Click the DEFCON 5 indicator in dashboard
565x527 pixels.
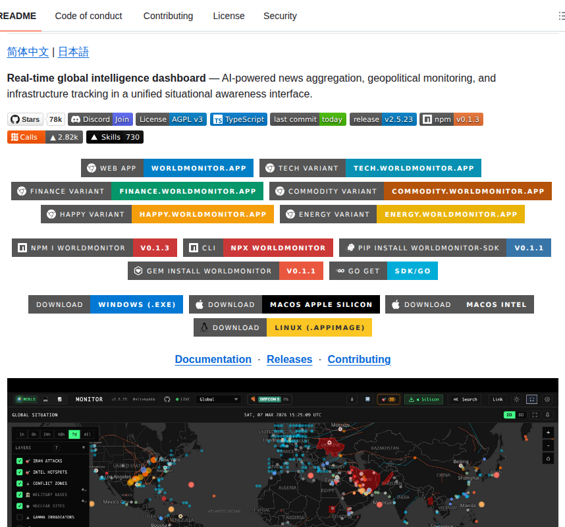tap(270, 399)
